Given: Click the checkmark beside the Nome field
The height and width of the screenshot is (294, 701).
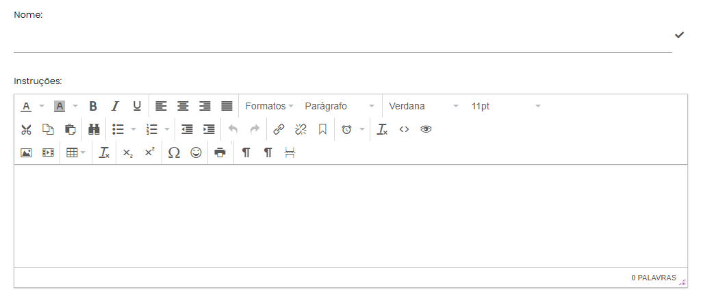Looking at the screenshot, I should 680,35.
